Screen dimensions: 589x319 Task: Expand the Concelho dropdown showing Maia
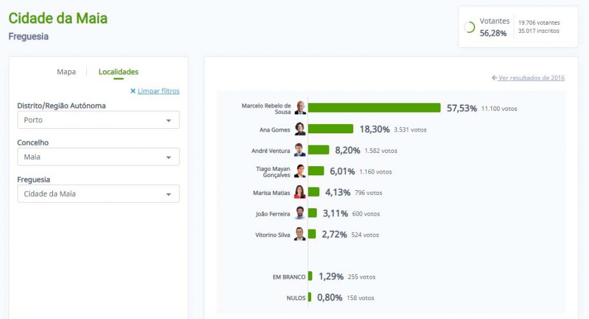point(98,157)
